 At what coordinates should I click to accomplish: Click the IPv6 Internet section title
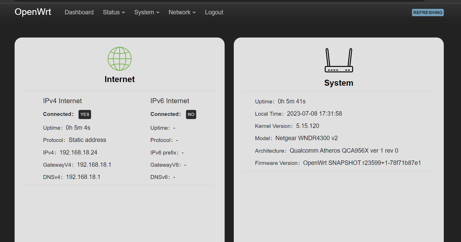170,101
